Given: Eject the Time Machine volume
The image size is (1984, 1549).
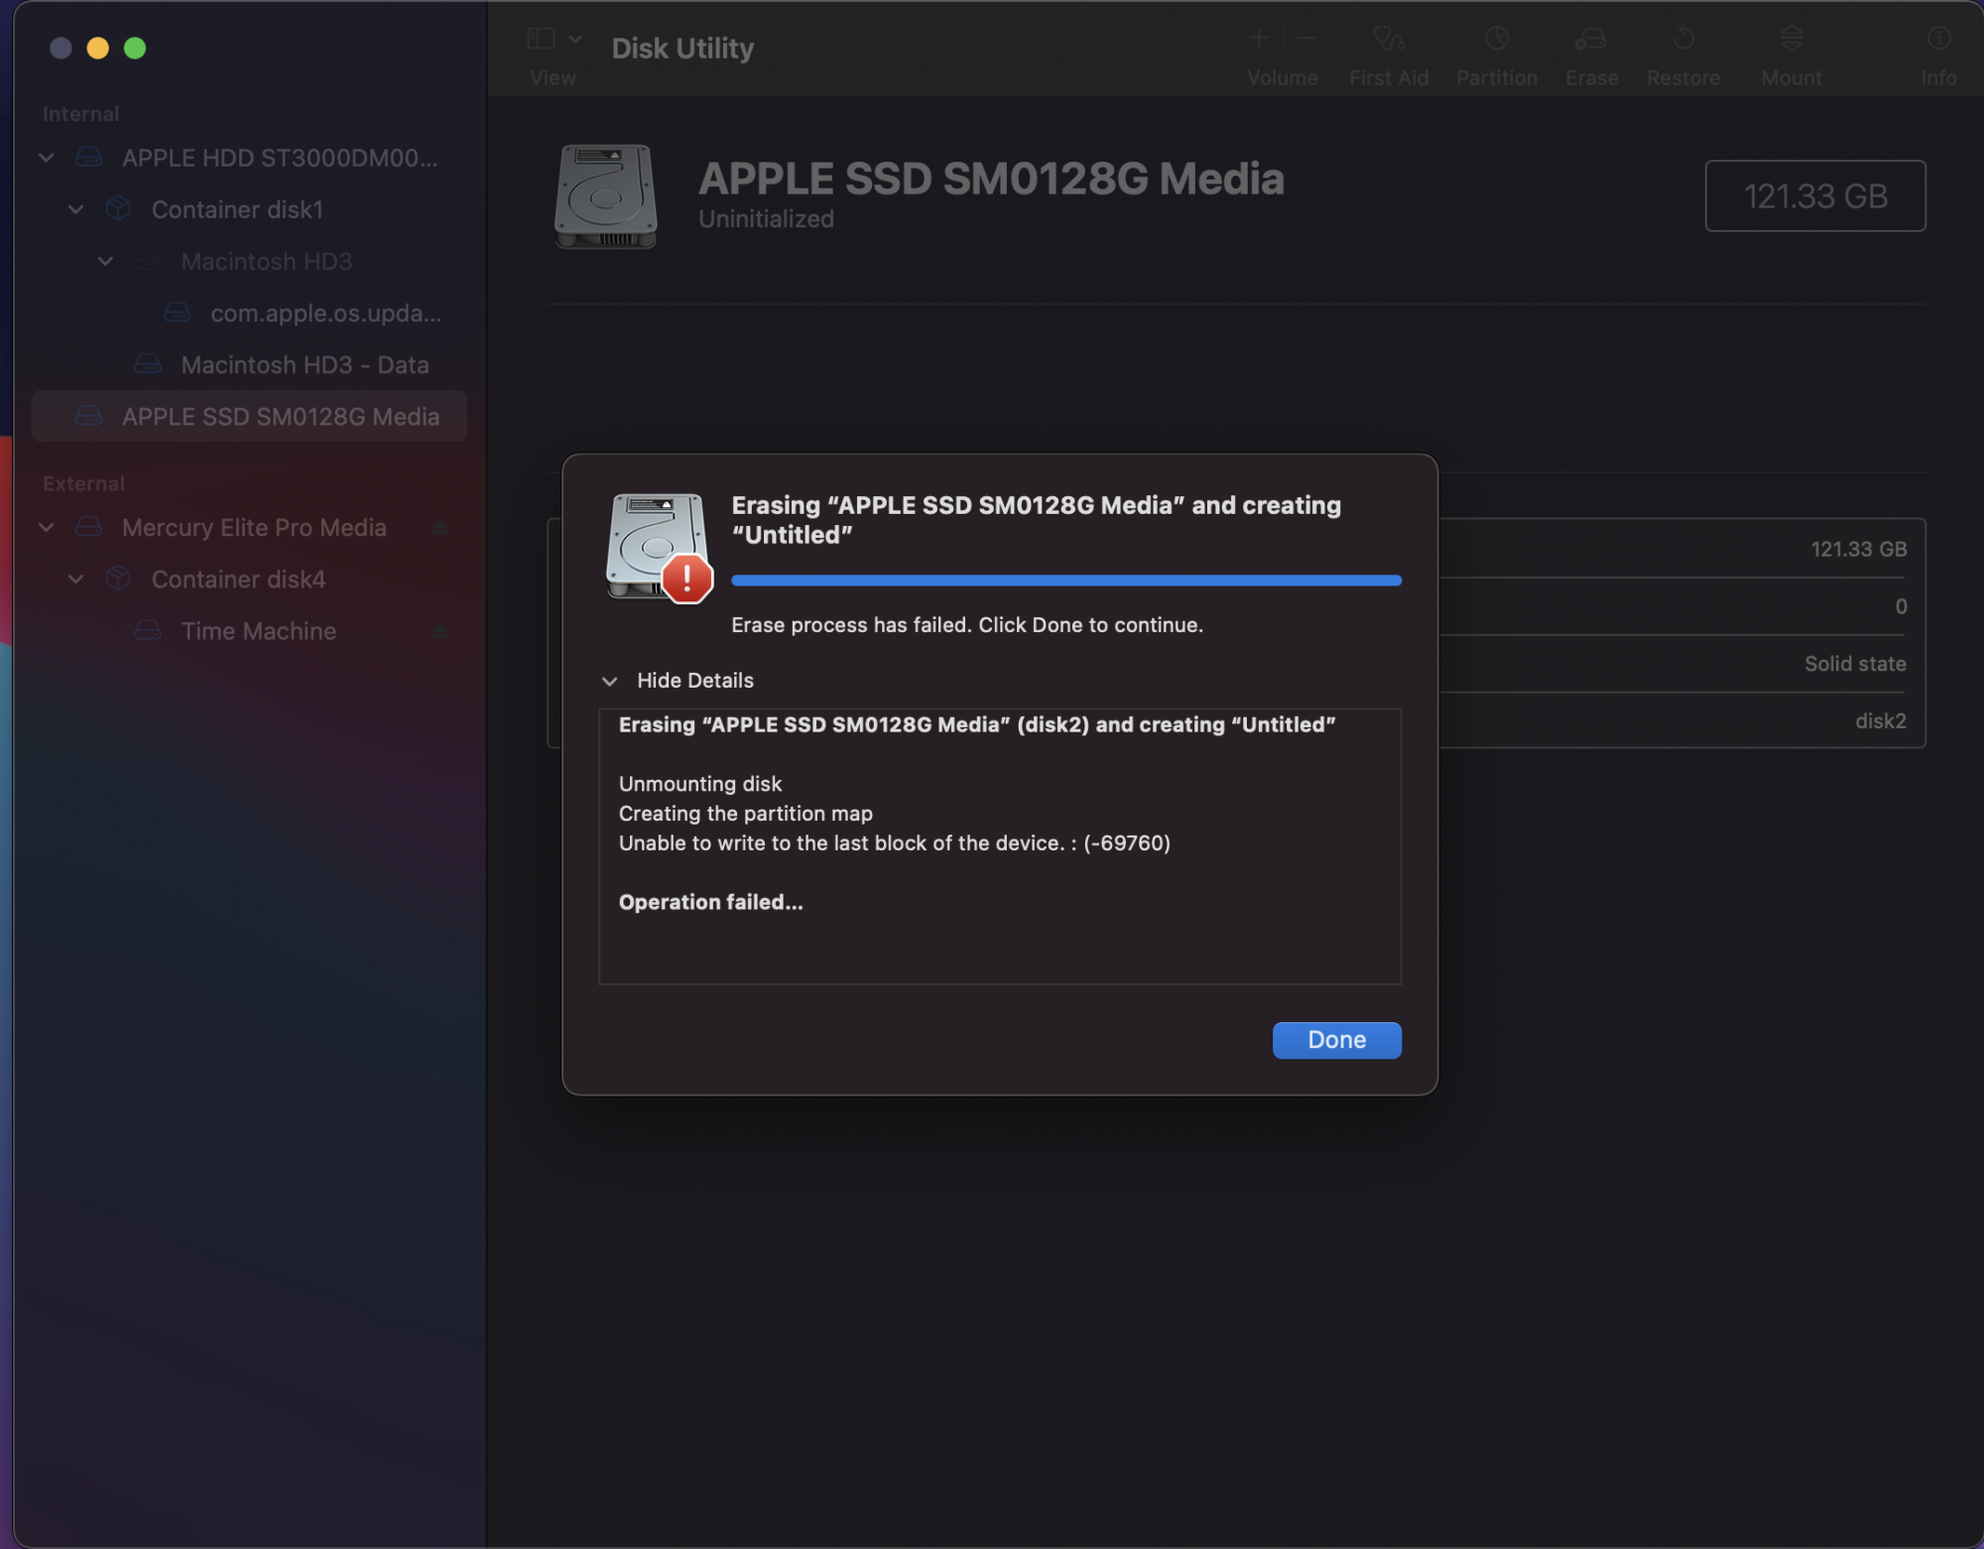Looking at the screenshot, I should point(440,631).
